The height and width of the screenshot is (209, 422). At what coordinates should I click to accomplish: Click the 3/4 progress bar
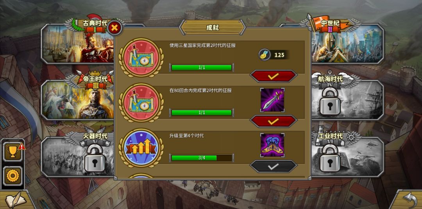click(202, 158)
